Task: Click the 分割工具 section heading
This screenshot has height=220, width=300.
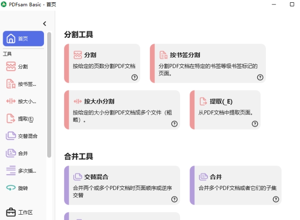Action: pos(79,35)
